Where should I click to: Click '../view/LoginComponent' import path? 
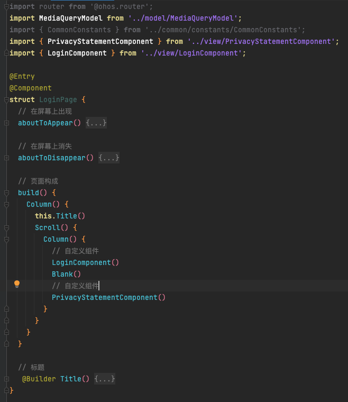tap(191, 53)
